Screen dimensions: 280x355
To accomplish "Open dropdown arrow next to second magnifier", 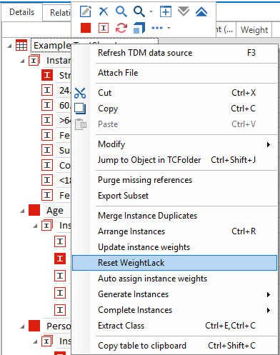I will [151, 11].
